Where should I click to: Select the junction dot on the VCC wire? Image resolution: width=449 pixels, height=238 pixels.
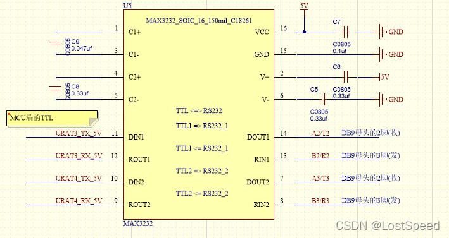point(304,32)
